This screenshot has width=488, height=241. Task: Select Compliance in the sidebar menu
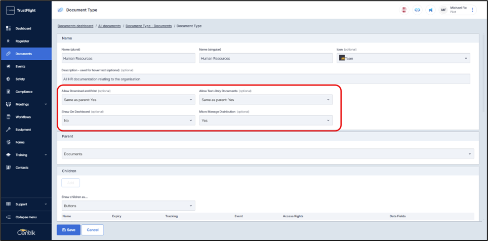pos(24,92)
